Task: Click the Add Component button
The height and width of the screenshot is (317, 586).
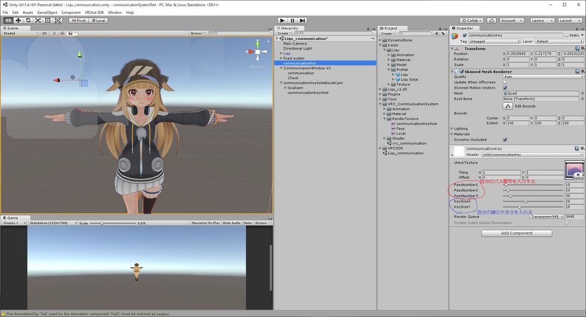Action: tap(516, 233)
